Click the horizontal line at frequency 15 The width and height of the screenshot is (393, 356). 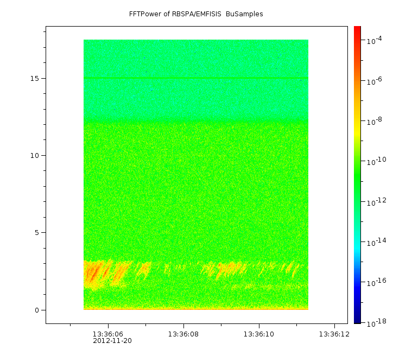(x=195, y=78)
